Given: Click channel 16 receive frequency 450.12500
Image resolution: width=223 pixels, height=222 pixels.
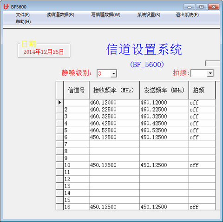Looking at the screenshot, I should (x=114, y=207).
